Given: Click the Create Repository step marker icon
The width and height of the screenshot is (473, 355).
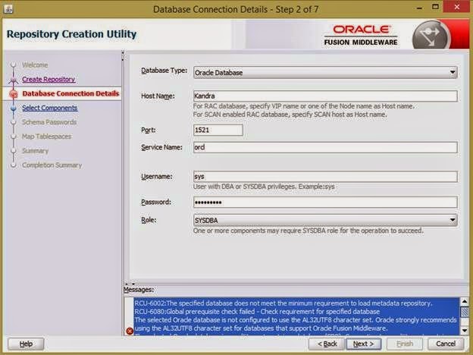Looking at the screenshot, I should tap(14, 80).
